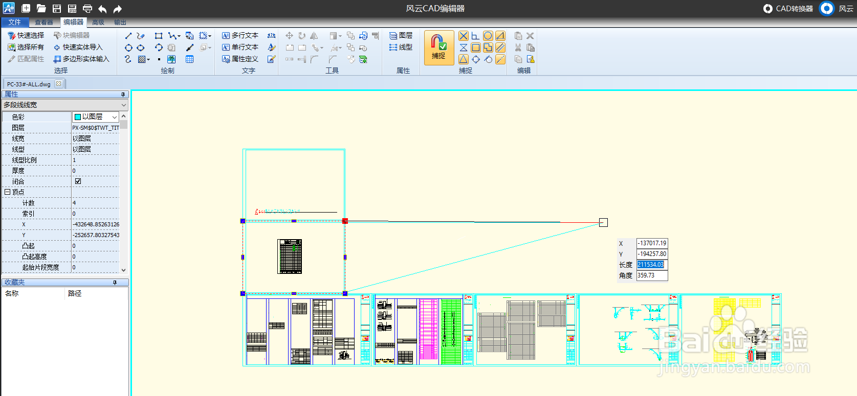Click the 属性定义 attribute definition button
The image size is (857, 396).
(240, 59)
